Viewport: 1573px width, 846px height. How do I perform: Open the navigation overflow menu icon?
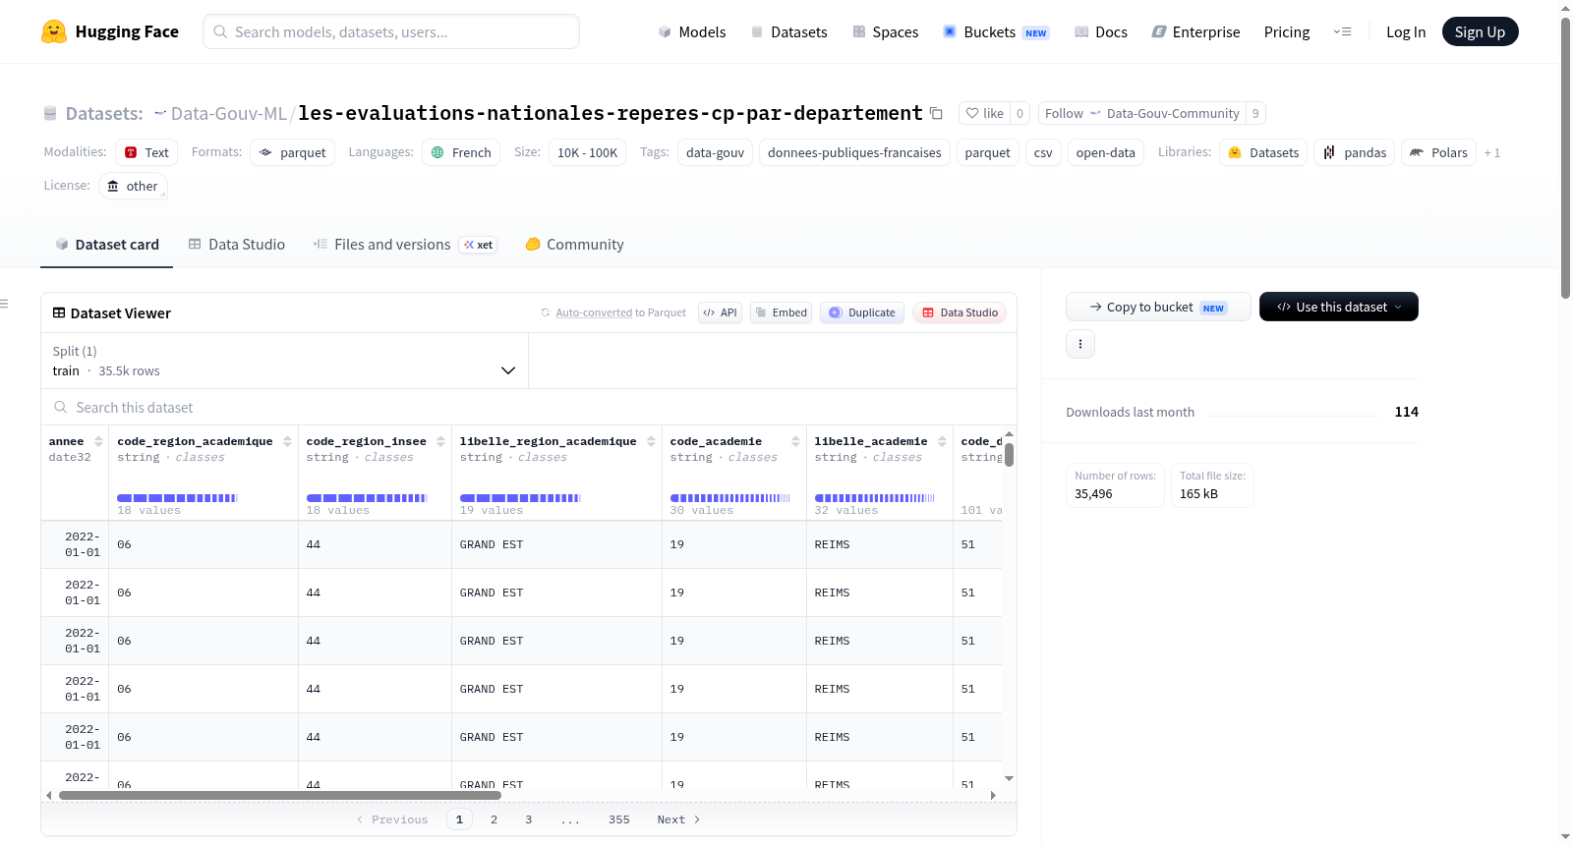pyautogui.click(x=1342, y=31)
